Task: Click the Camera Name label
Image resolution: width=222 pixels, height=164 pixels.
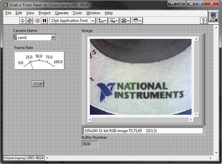Action: [25, 30]
